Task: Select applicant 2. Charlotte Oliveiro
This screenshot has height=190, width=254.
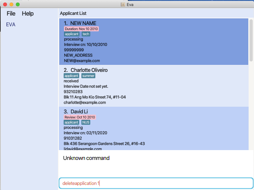Action: click(154, 86)
